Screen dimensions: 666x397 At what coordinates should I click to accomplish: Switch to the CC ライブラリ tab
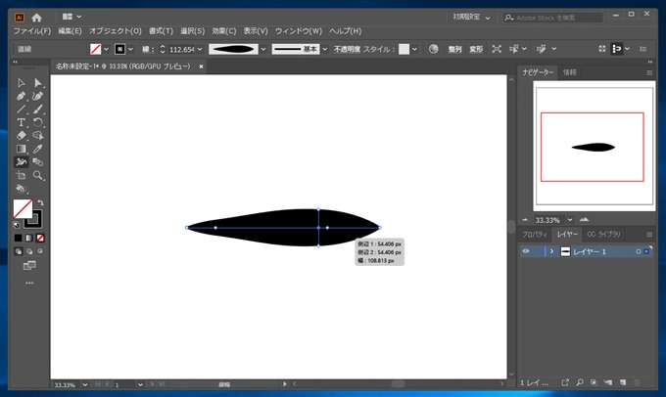coord(603,234)
